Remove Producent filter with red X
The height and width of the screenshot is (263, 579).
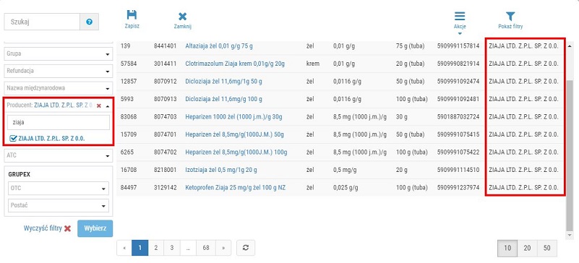[98, 106]
